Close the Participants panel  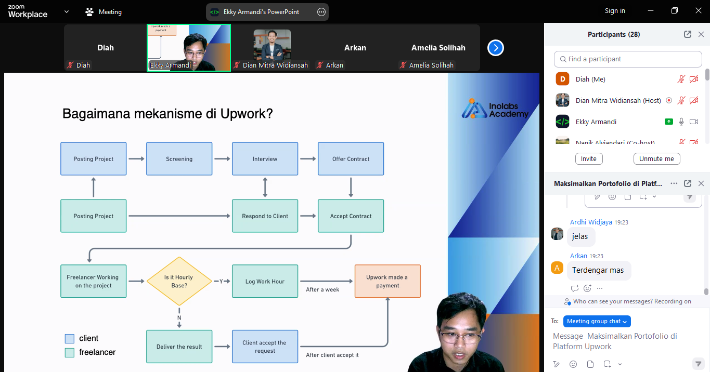701,34
